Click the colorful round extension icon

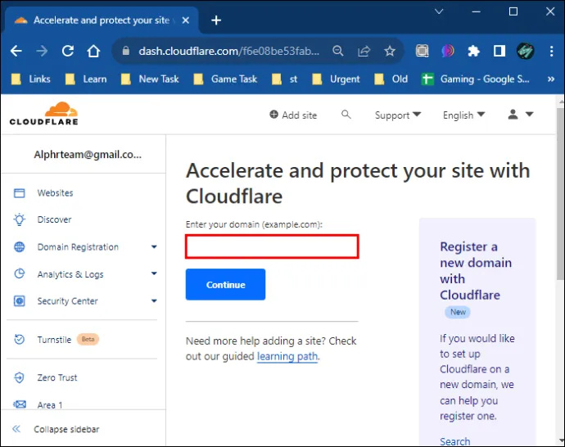448,51
